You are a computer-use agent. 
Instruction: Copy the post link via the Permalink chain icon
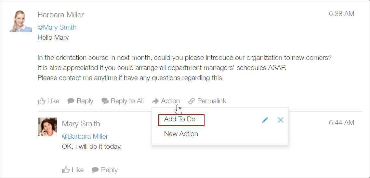(x=192, y=101)
